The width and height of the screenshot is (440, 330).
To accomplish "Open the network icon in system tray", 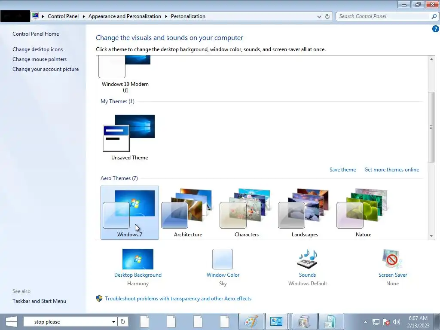I will click(376, 322).
